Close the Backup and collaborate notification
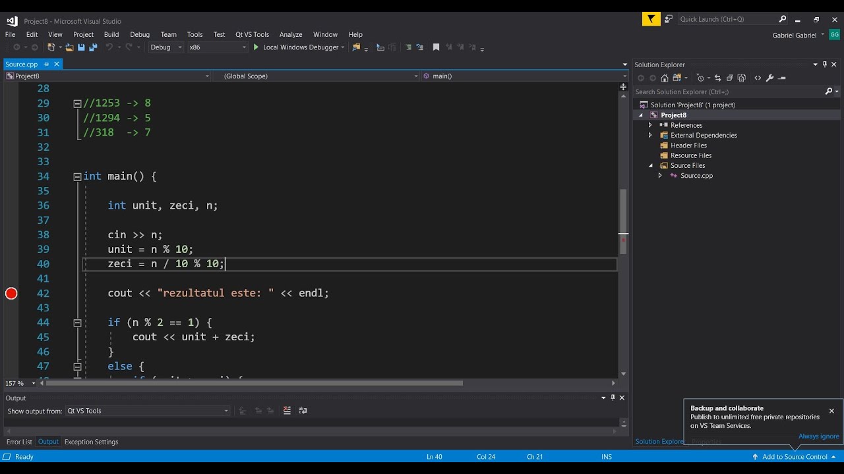This screenshot has width=844, height=474. (831, 411)
